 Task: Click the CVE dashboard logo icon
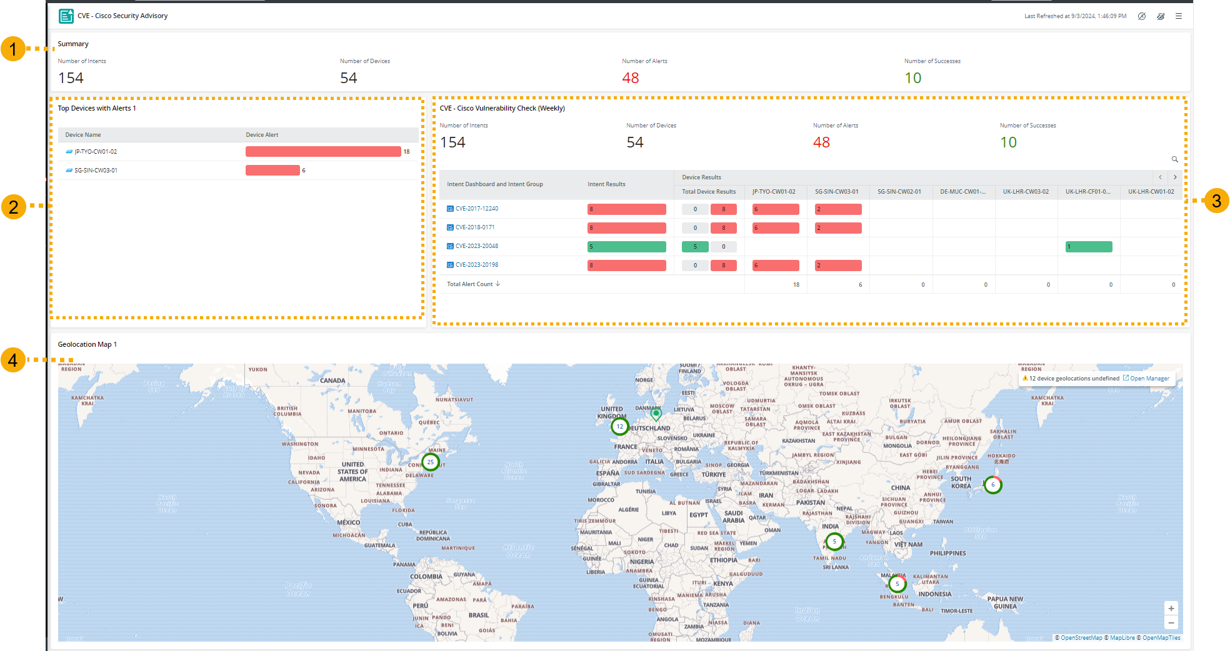pos(66,16)
